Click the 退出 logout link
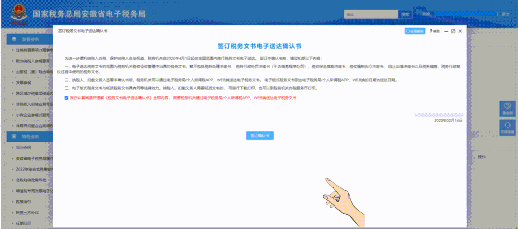 coord(505,14)
